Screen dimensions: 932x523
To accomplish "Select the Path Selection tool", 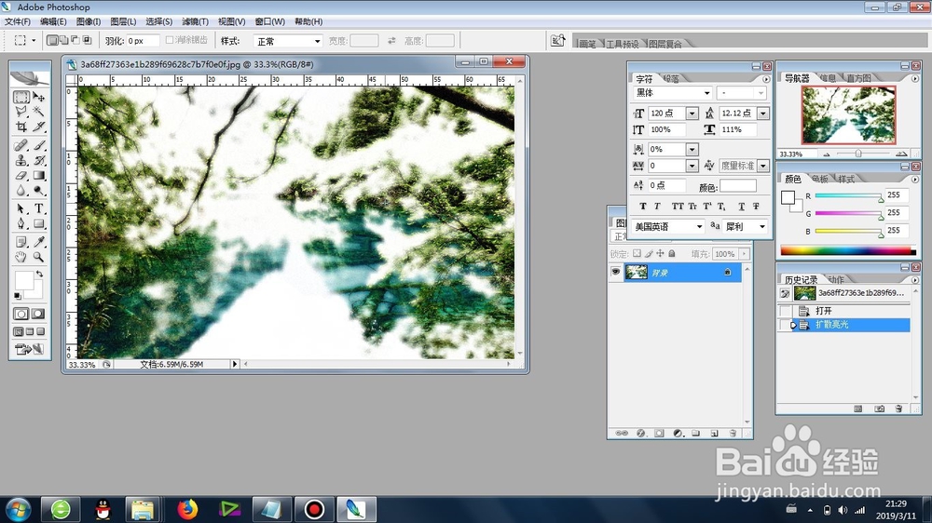I will [21, 208].
